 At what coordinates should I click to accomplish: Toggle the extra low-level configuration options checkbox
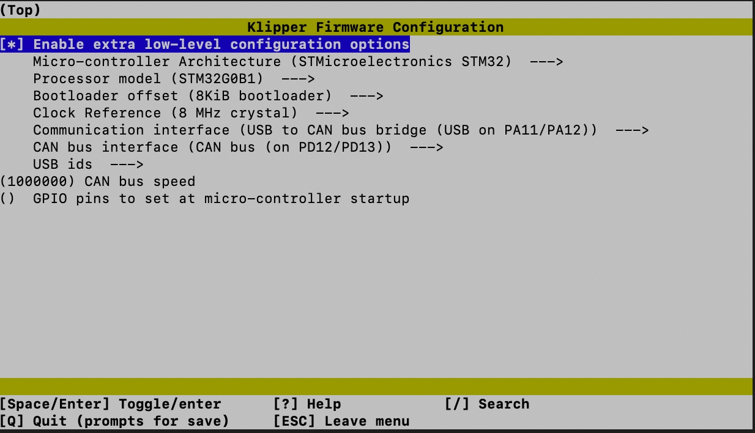[12, 45]
